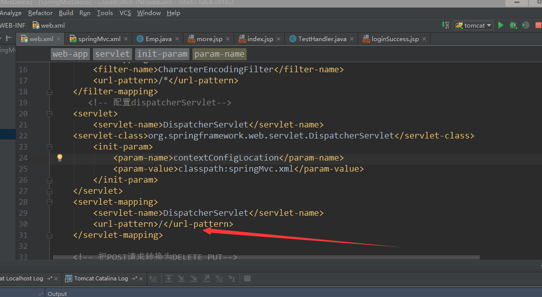Open the Window menu
Screen dimensions: 542x297
(149, 13)
